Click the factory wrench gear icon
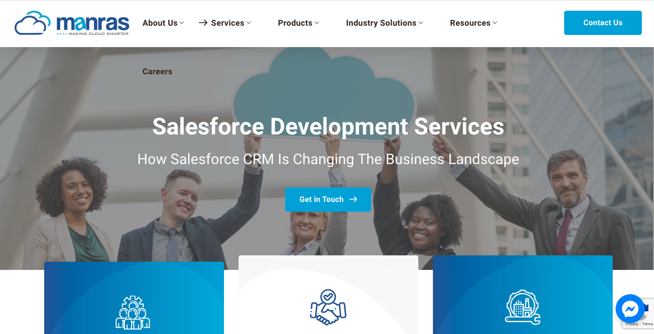654x334 pixels. 522,307
